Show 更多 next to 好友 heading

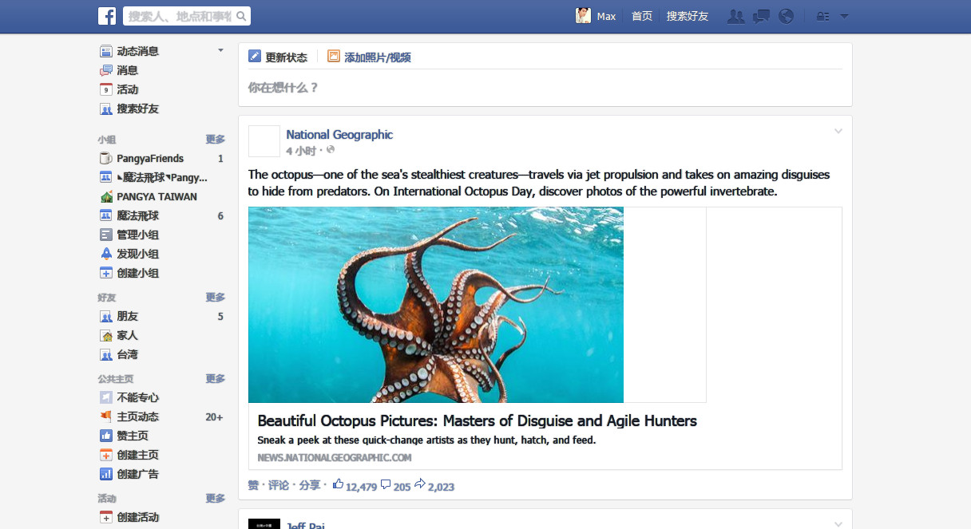(216, 297)
